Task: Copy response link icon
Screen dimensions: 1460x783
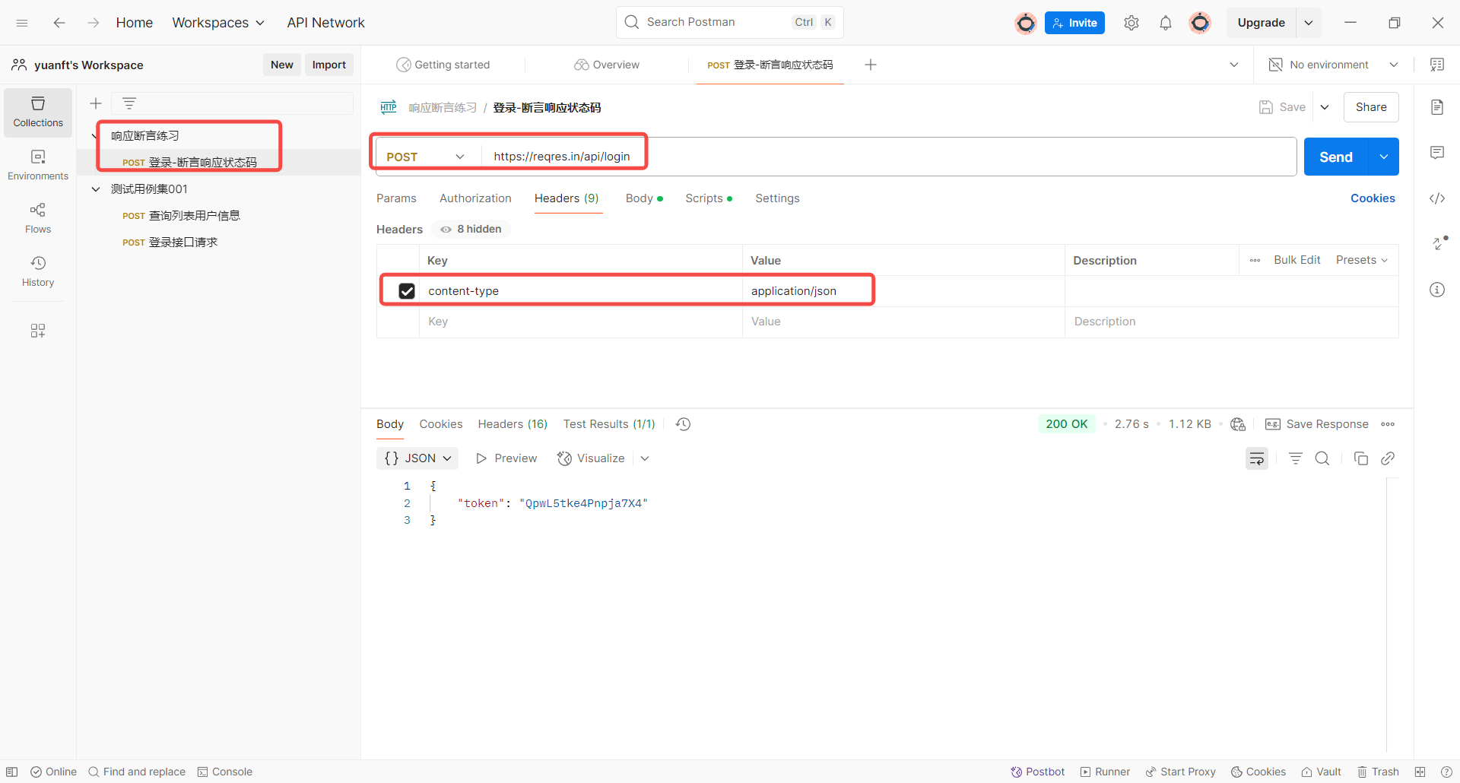Action: point(1388,458)
